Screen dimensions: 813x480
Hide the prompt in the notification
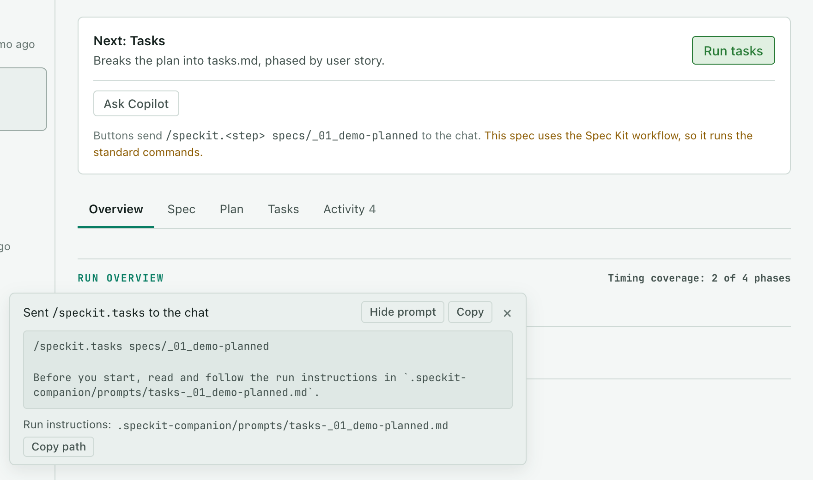(403, 312)
